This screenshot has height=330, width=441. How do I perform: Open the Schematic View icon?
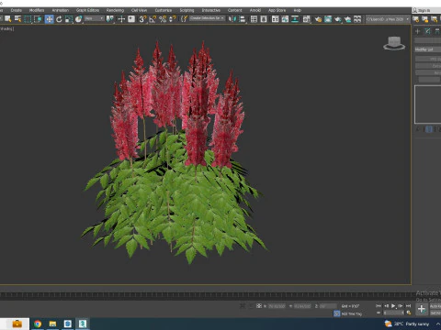pos(295,19)
